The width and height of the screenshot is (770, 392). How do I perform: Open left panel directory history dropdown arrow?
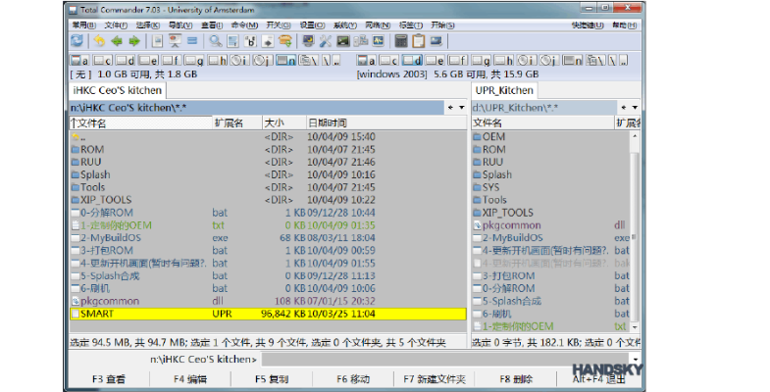tap(460, 106)
